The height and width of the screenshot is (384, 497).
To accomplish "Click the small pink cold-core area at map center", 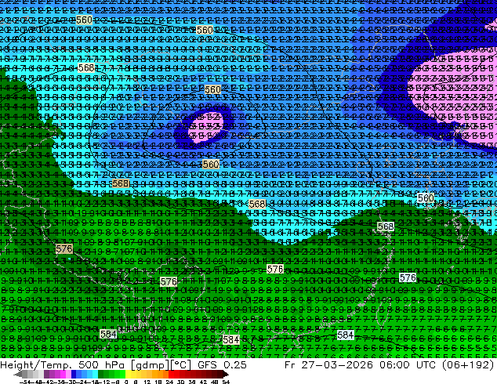I will (x=205, y=128).
